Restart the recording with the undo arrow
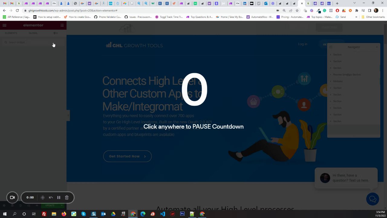Image resolution: width=387 pixels, height=218 pixels. (51, 197)
